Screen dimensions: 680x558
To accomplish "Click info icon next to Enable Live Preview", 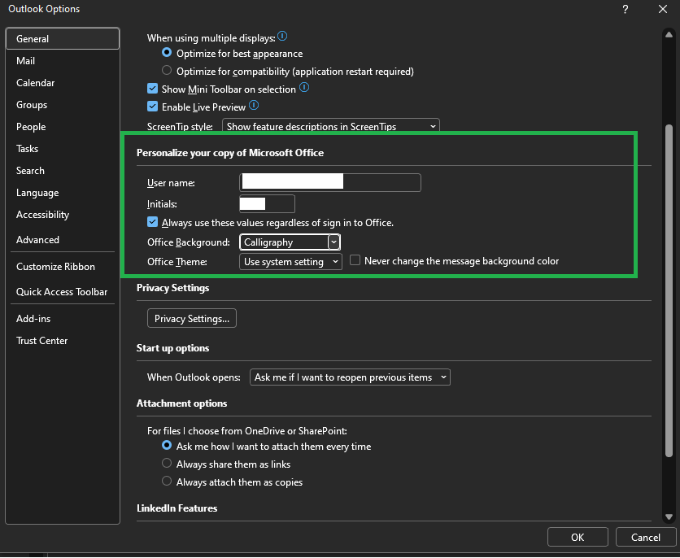I will tap(254, 106).
